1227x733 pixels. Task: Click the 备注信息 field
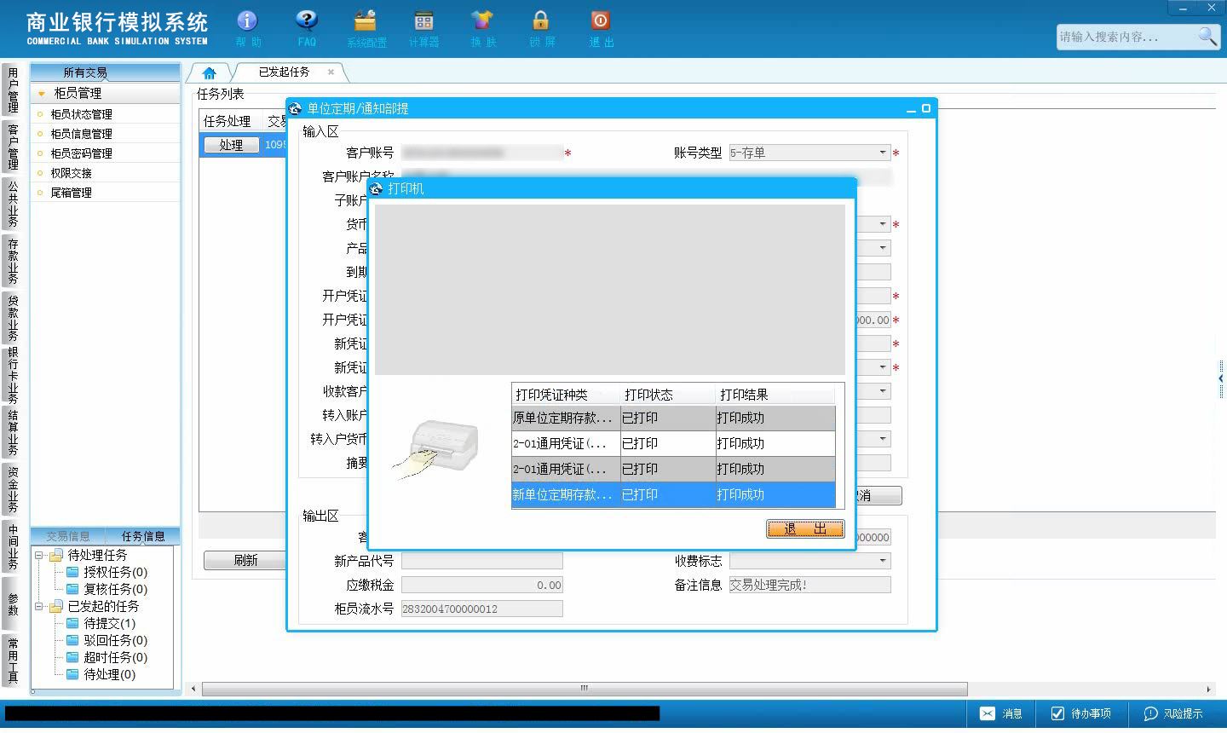point(809,585)
